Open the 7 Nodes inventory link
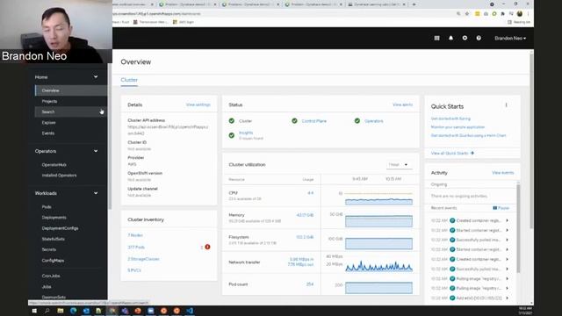 coord(135,235)
